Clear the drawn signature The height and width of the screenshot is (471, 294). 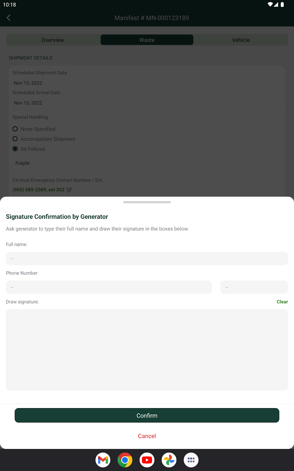tap(282, 302)
